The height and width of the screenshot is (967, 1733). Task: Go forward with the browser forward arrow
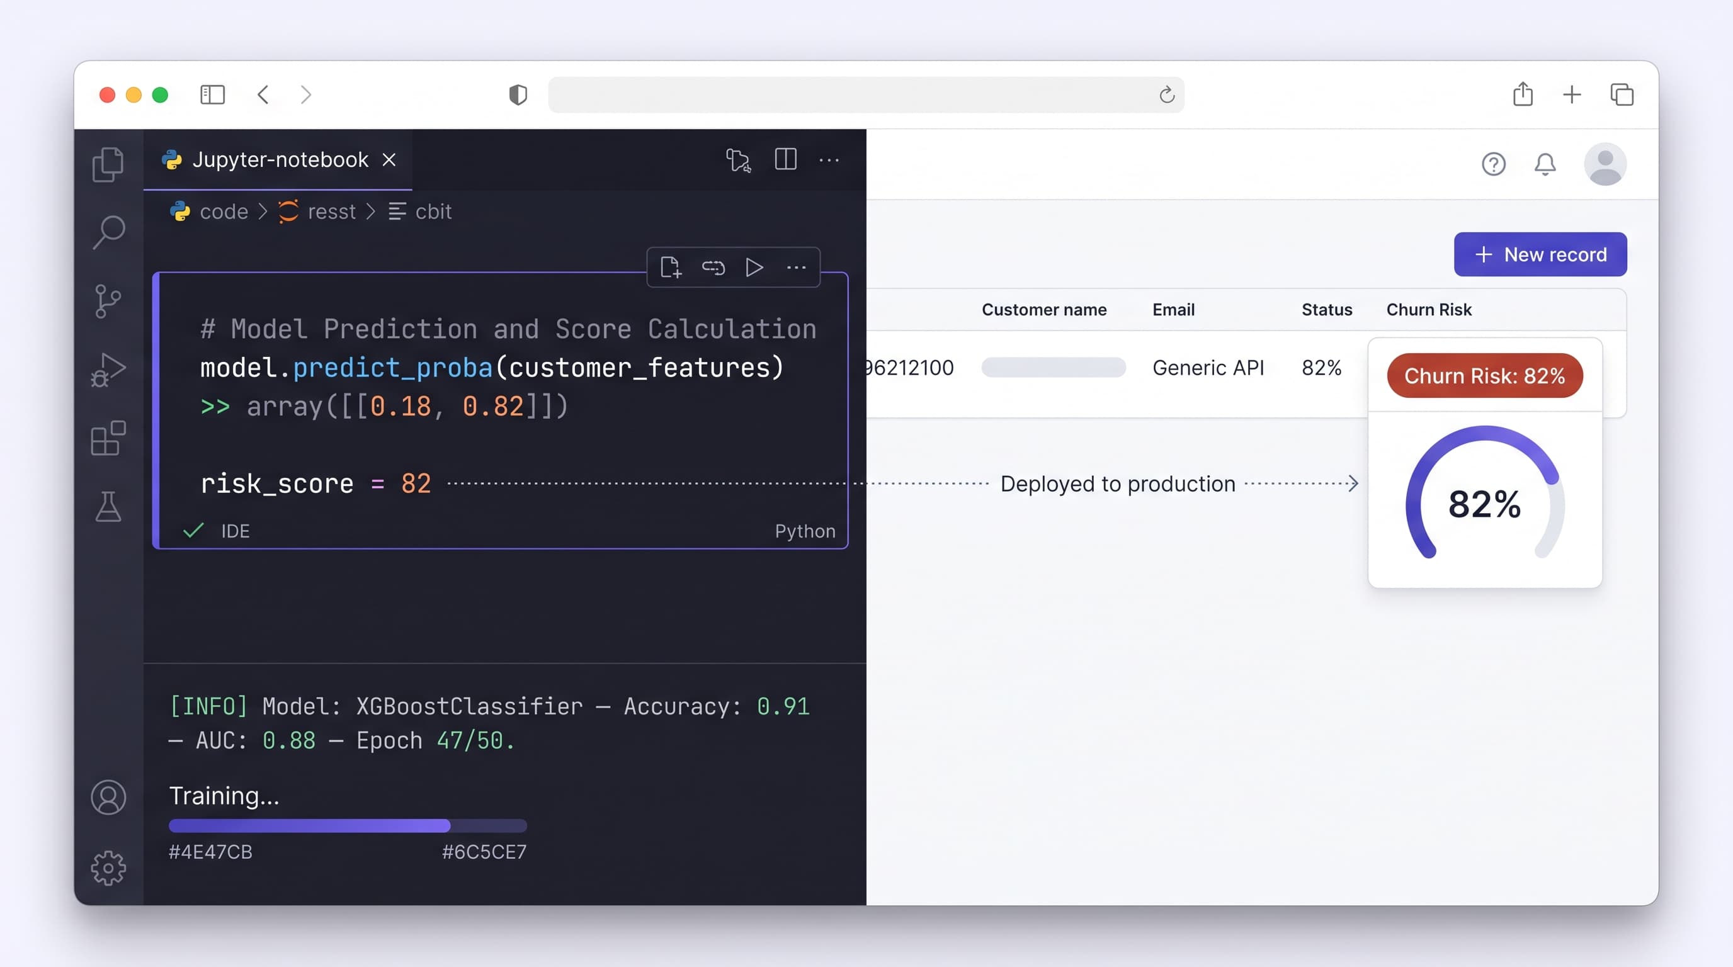pyautogui.click(x=306, y=95)
